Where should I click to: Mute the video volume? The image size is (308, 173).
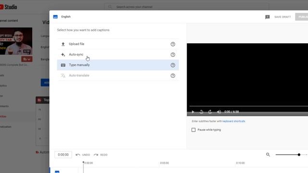[x=219, y=112]
